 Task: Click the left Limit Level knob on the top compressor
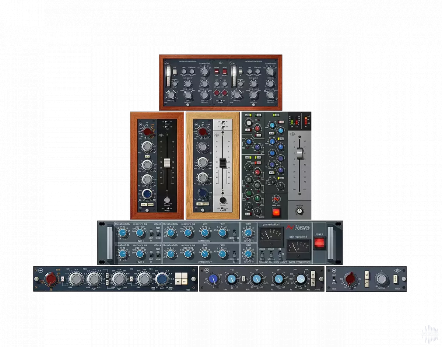point(171,95)
